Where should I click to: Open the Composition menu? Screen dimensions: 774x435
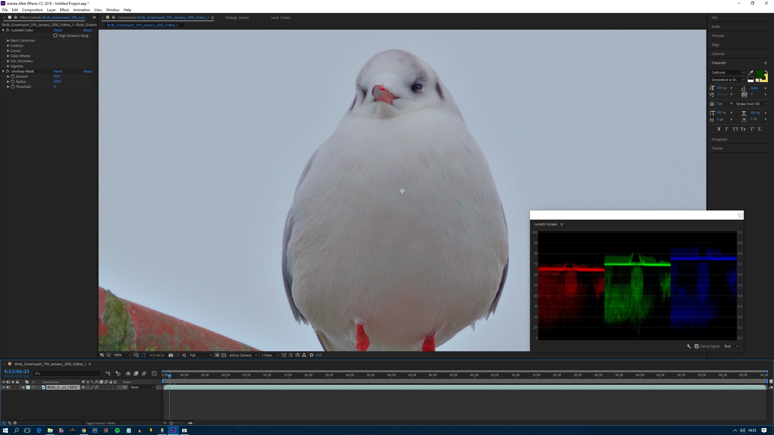pyautogui.click(x=32, y=10)
